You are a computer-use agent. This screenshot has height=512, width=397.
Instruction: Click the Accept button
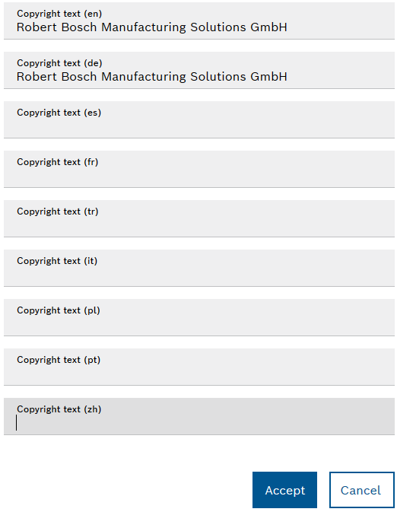[x=284, y=489]
